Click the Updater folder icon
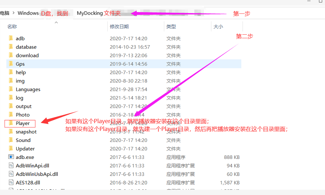The height and width of the screenshot is (195, 325). 11,149
